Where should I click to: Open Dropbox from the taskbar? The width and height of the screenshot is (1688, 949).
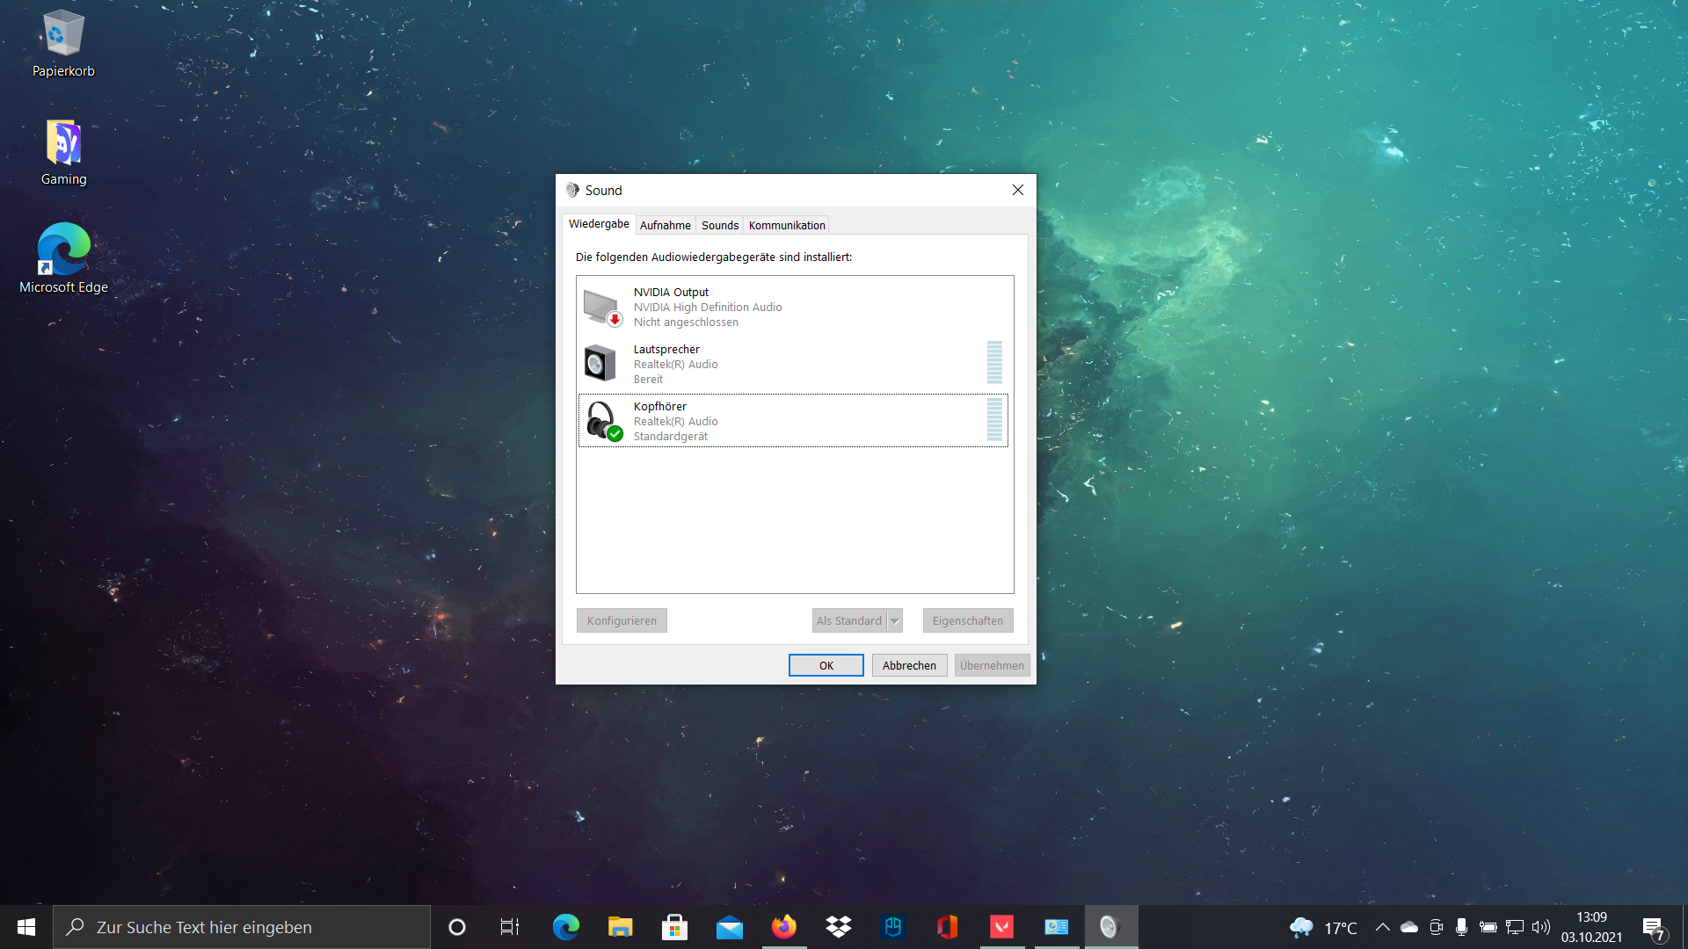839,927
